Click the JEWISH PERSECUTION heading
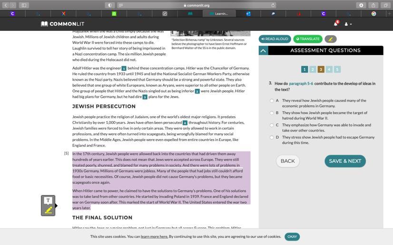 coord(104,106)
